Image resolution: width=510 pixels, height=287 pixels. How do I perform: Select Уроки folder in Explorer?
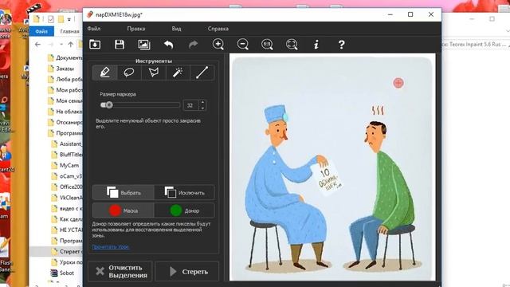point(67,262)
